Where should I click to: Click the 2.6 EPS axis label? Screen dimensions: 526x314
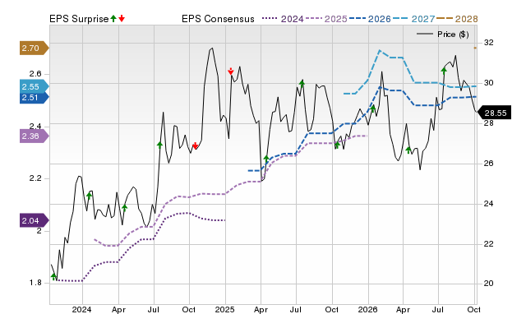pyautogui.click(x=35, y=74)
